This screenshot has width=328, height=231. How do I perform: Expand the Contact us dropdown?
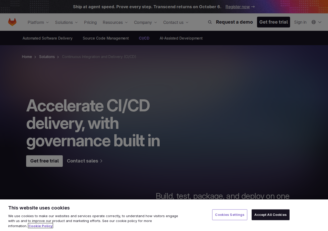click(176, 22)
